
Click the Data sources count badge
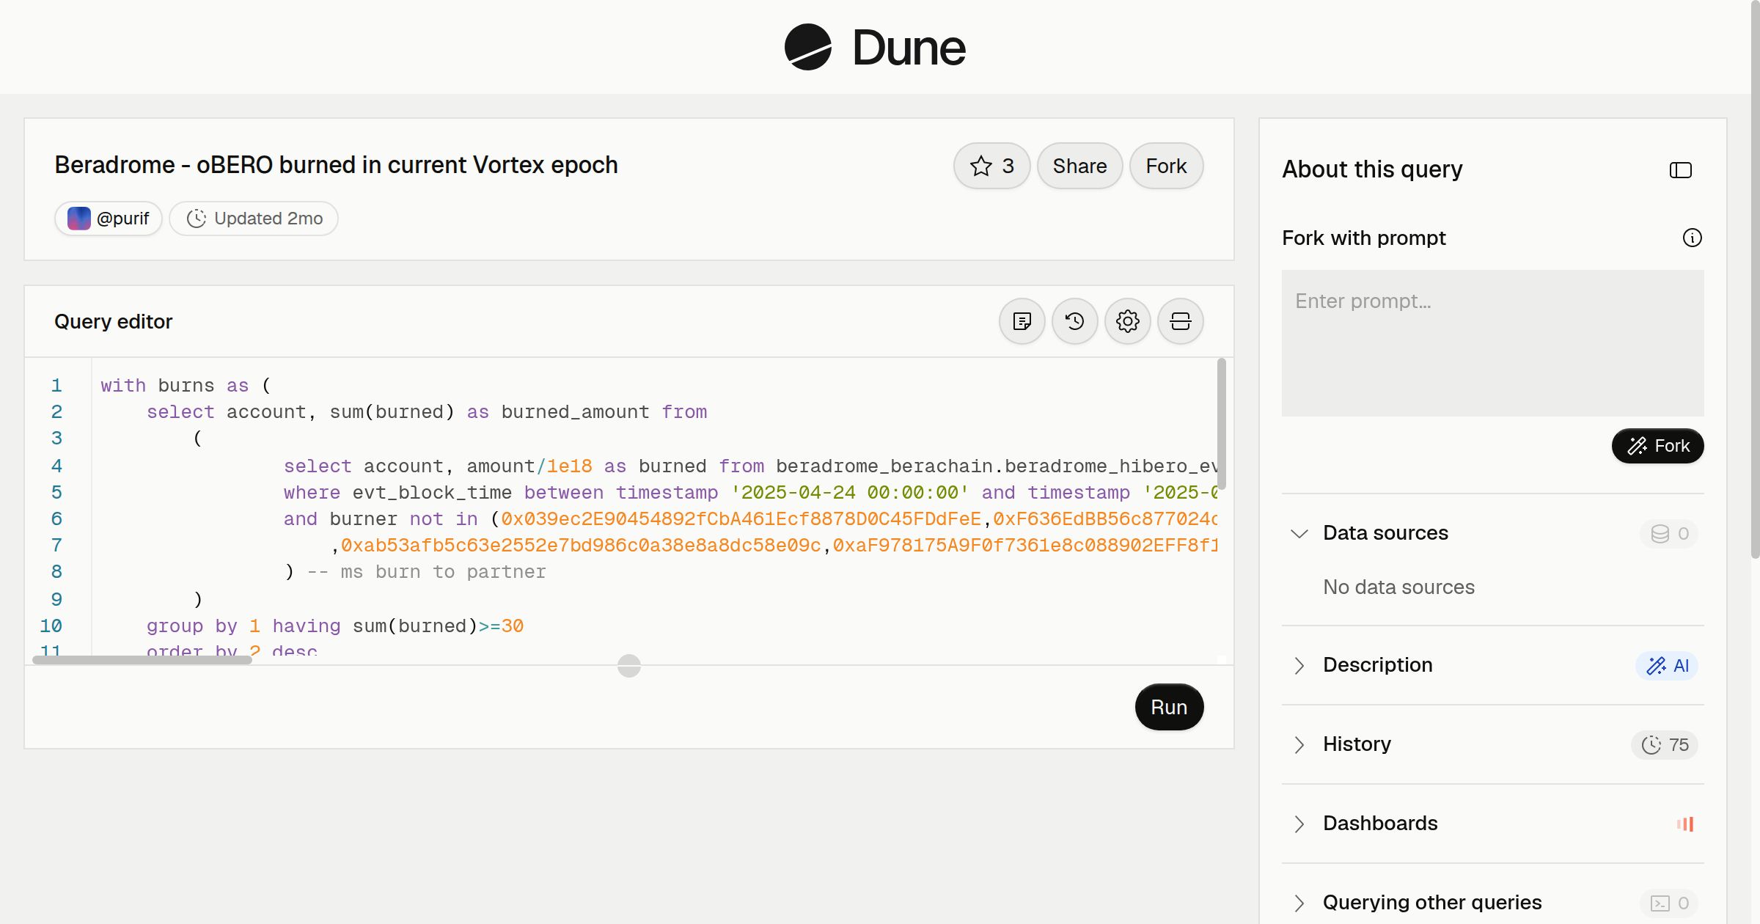click(x=1669, y=533)
